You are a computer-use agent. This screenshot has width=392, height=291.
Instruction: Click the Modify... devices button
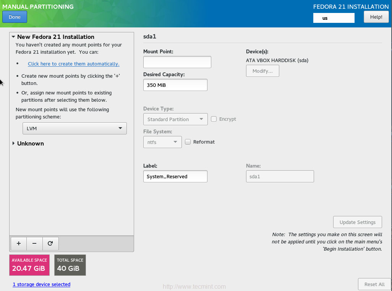click(262, 71)
